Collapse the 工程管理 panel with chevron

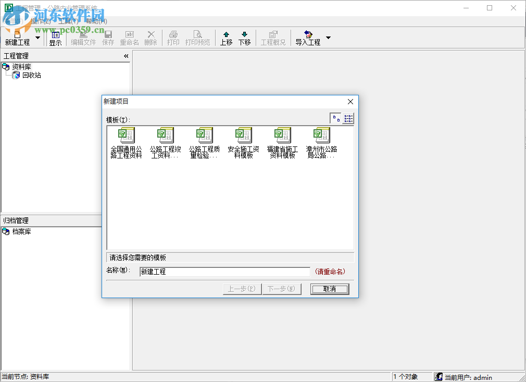[126, 56]
